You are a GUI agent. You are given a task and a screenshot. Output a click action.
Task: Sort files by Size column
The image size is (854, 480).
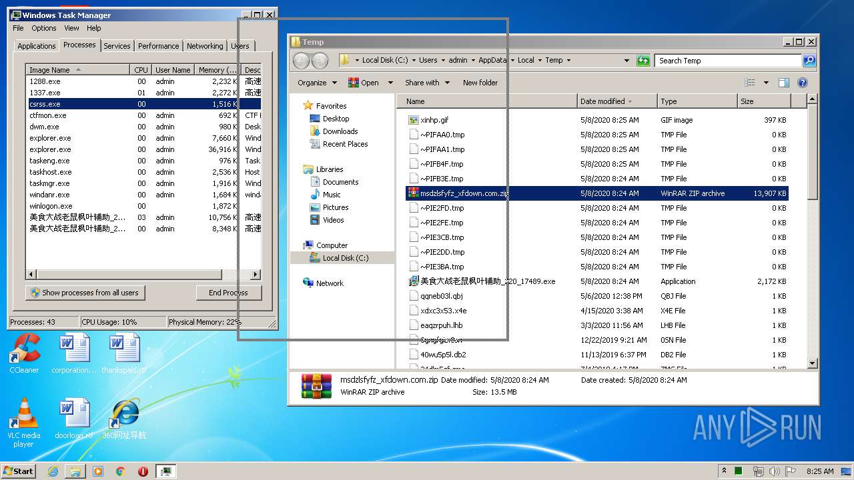(x=764, y=101)
